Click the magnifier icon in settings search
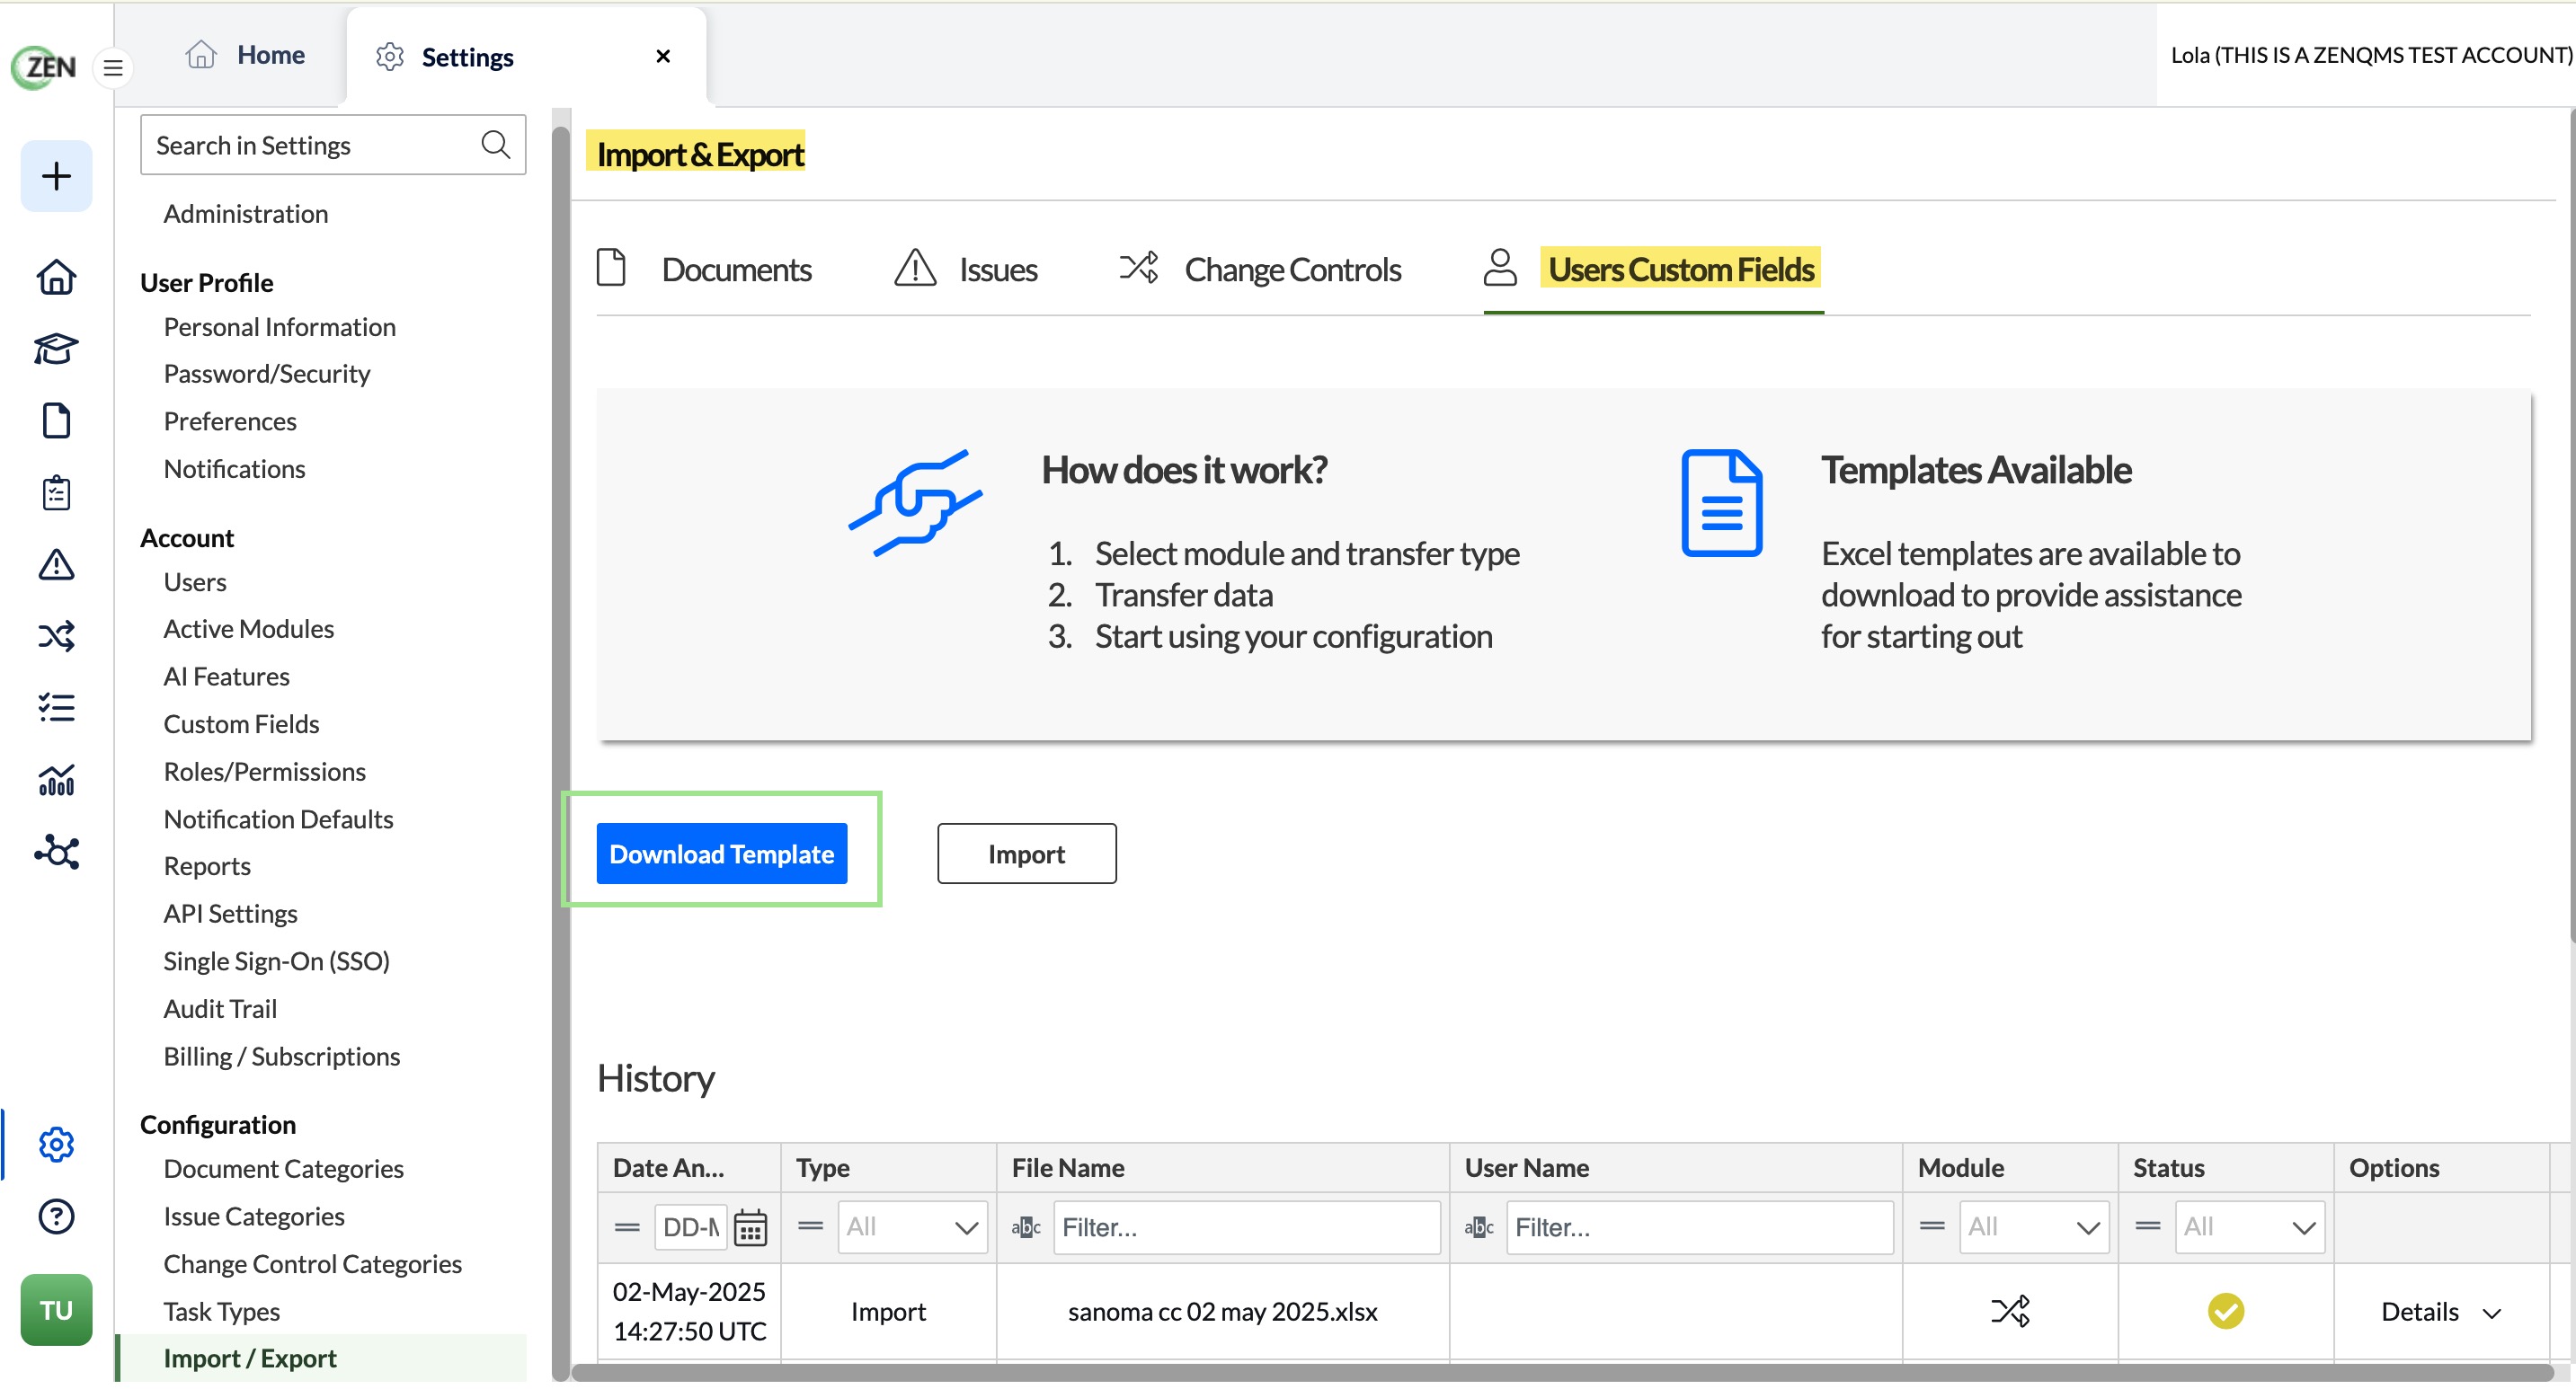Viewport: 2576px width, 1389px height. click(495, 145)
